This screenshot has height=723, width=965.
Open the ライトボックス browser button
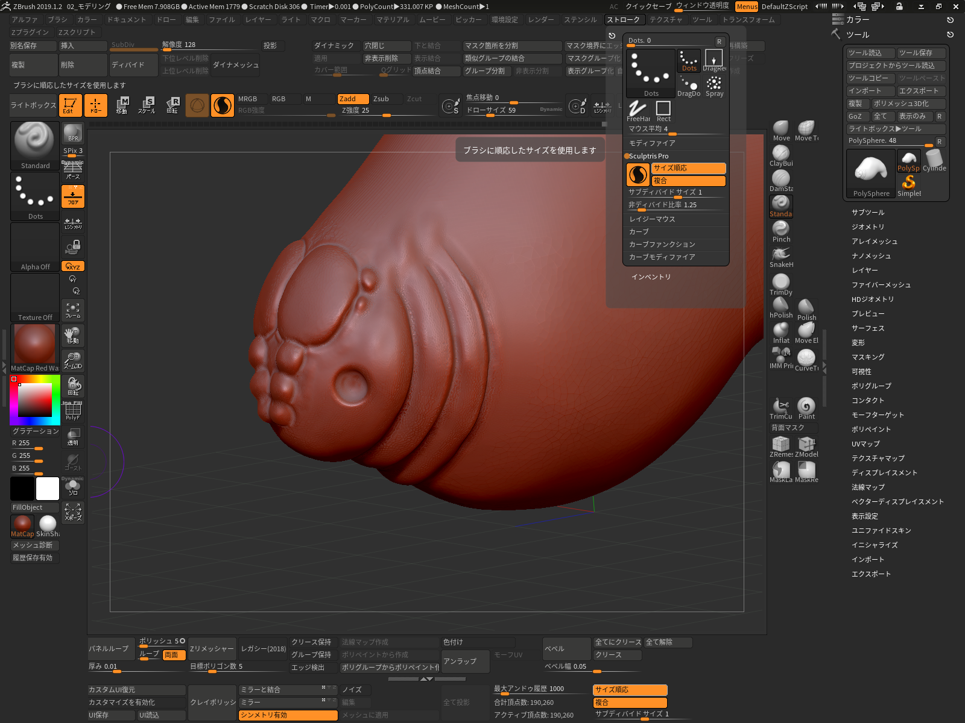[x=33, y=105]
